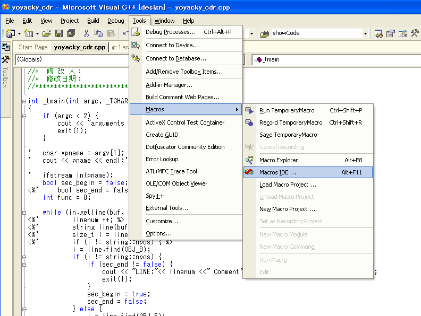Click the Macro Explorer icon
This screenshot has height=316, width=421.
249,160
